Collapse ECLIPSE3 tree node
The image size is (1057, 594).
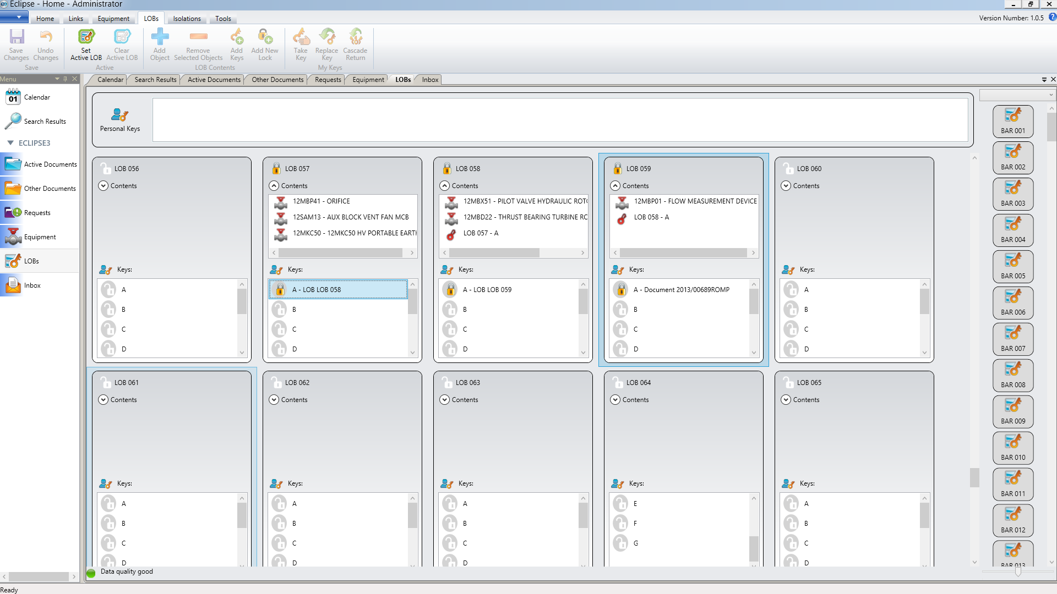[10, 143]
